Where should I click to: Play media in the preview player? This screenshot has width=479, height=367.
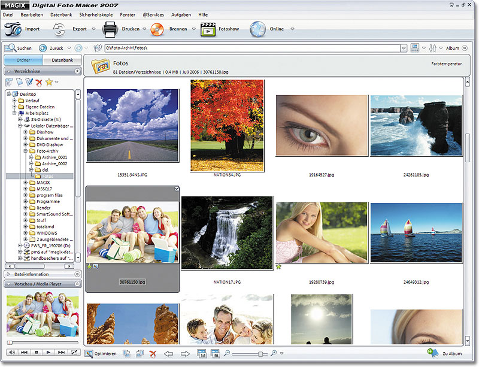coord(48,352)
